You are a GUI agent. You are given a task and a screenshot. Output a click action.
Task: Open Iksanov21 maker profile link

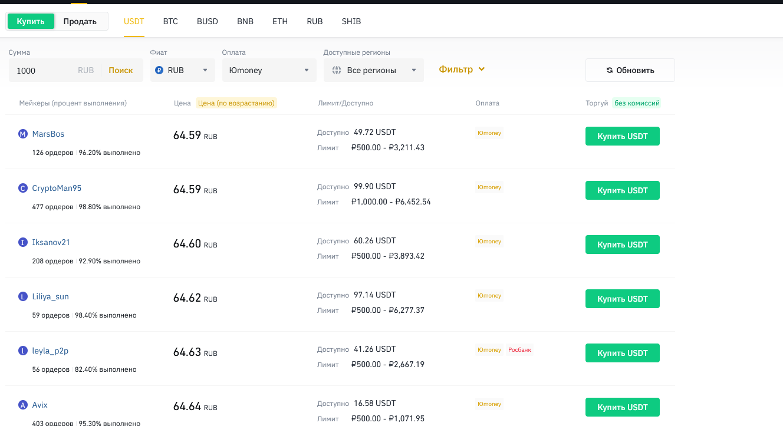click(51, 242)
